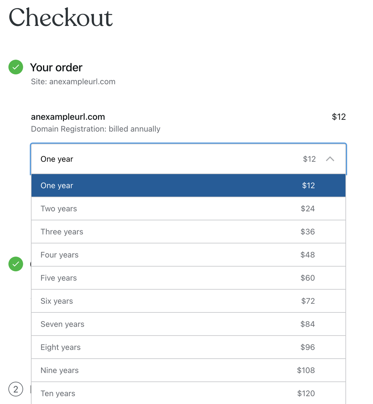The height and width of the screenshot is (404, 373).
Task: Select Eight years for $96
Action: point(188,347)
